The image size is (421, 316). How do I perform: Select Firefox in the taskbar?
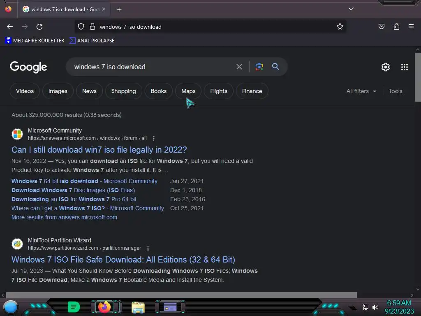[x=105, y=307]
